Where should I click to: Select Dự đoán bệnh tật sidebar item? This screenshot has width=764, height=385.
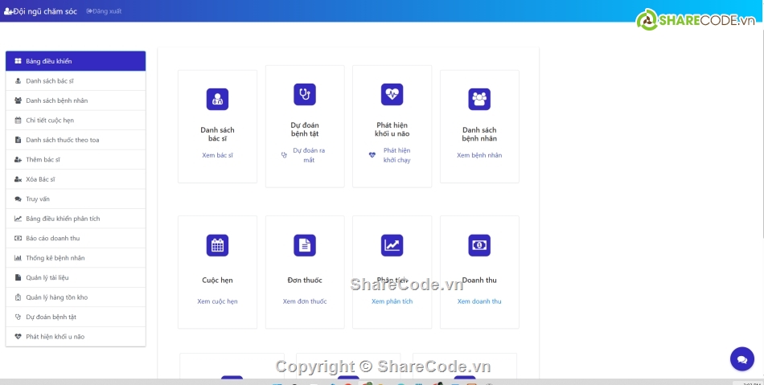coord(76,317)
